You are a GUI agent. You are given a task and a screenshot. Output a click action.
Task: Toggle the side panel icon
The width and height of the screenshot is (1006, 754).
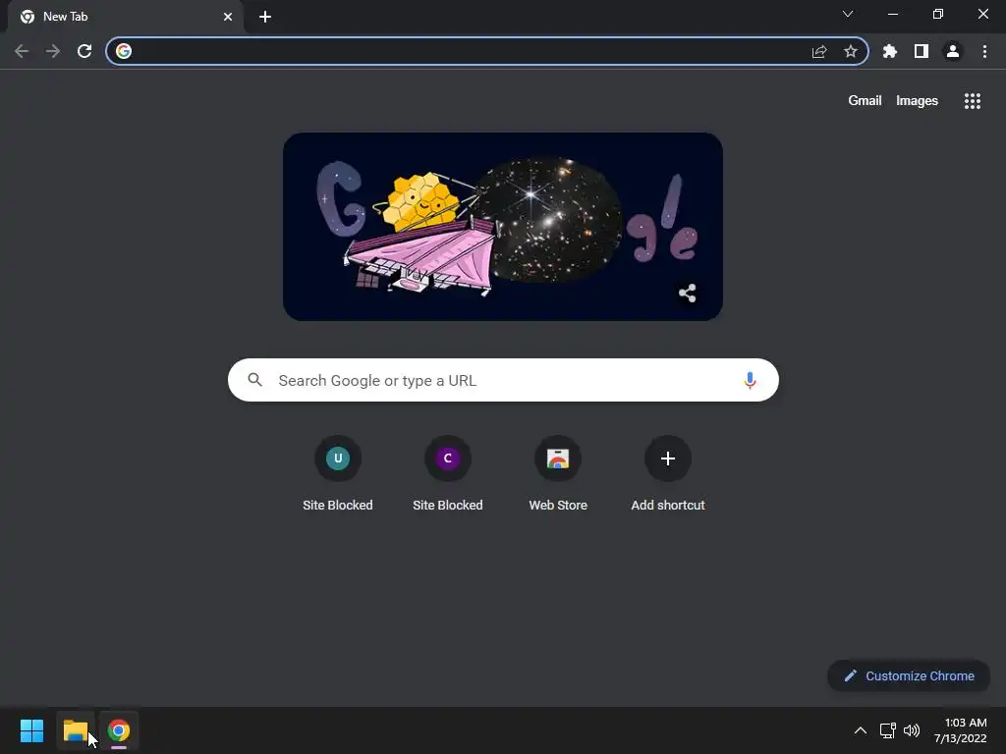[x=922, y=51]
